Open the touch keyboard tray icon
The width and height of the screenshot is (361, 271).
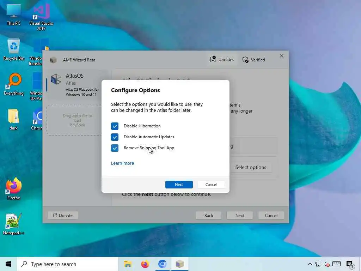pyautogui.click(x=337, y=264)
